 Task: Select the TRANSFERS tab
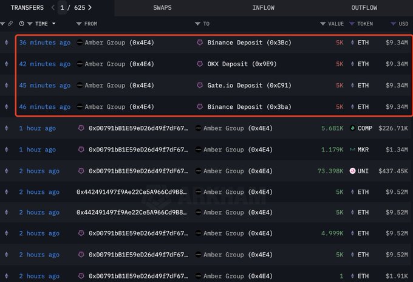[27, 8]
